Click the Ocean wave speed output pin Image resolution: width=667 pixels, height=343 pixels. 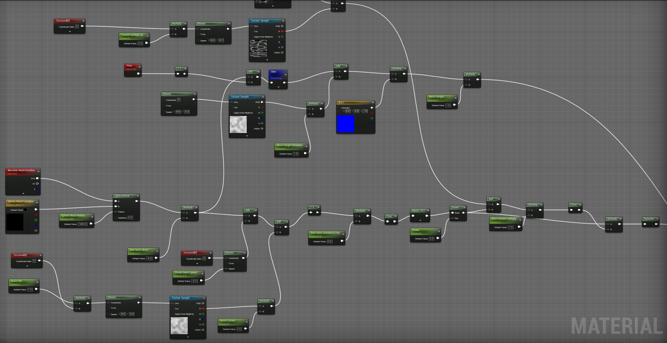[x=201, y=281]
